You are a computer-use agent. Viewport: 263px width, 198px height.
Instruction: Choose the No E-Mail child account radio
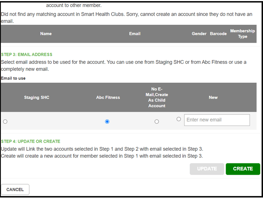point(157,122)
